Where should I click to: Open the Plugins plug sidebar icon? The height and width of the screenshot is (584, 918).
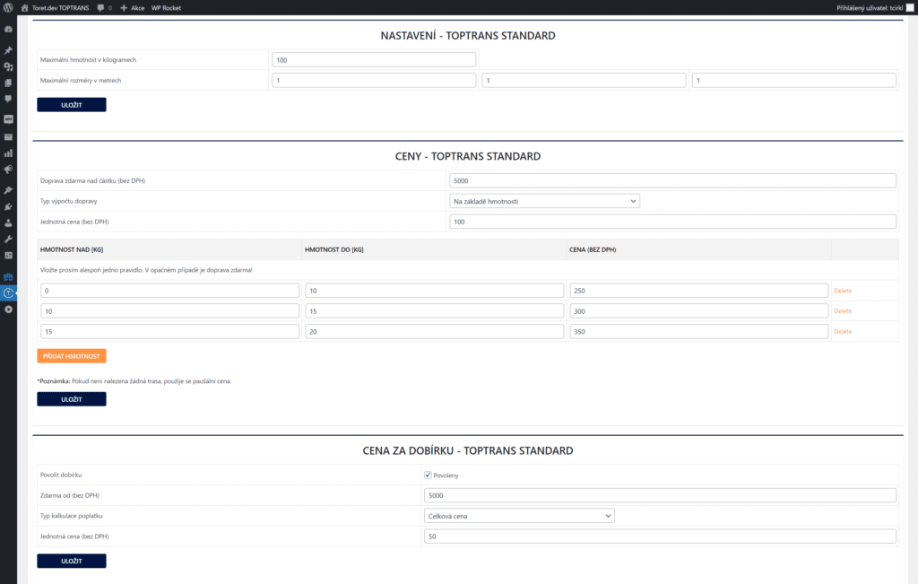pos(8,206)
